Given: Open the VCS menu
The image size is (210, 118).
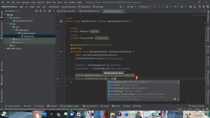Looking at the screenshot, I should click(65, 2).
